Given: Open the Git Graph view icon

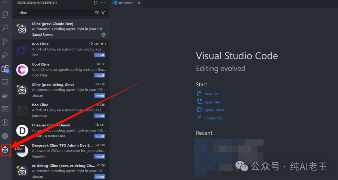Looking at the screenshot, I should tap(5, 122).
